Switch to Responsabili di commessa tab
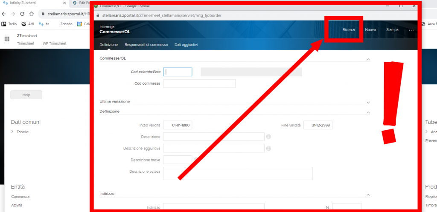Viewport: 437px width, 212px height. tap(146, 45)
